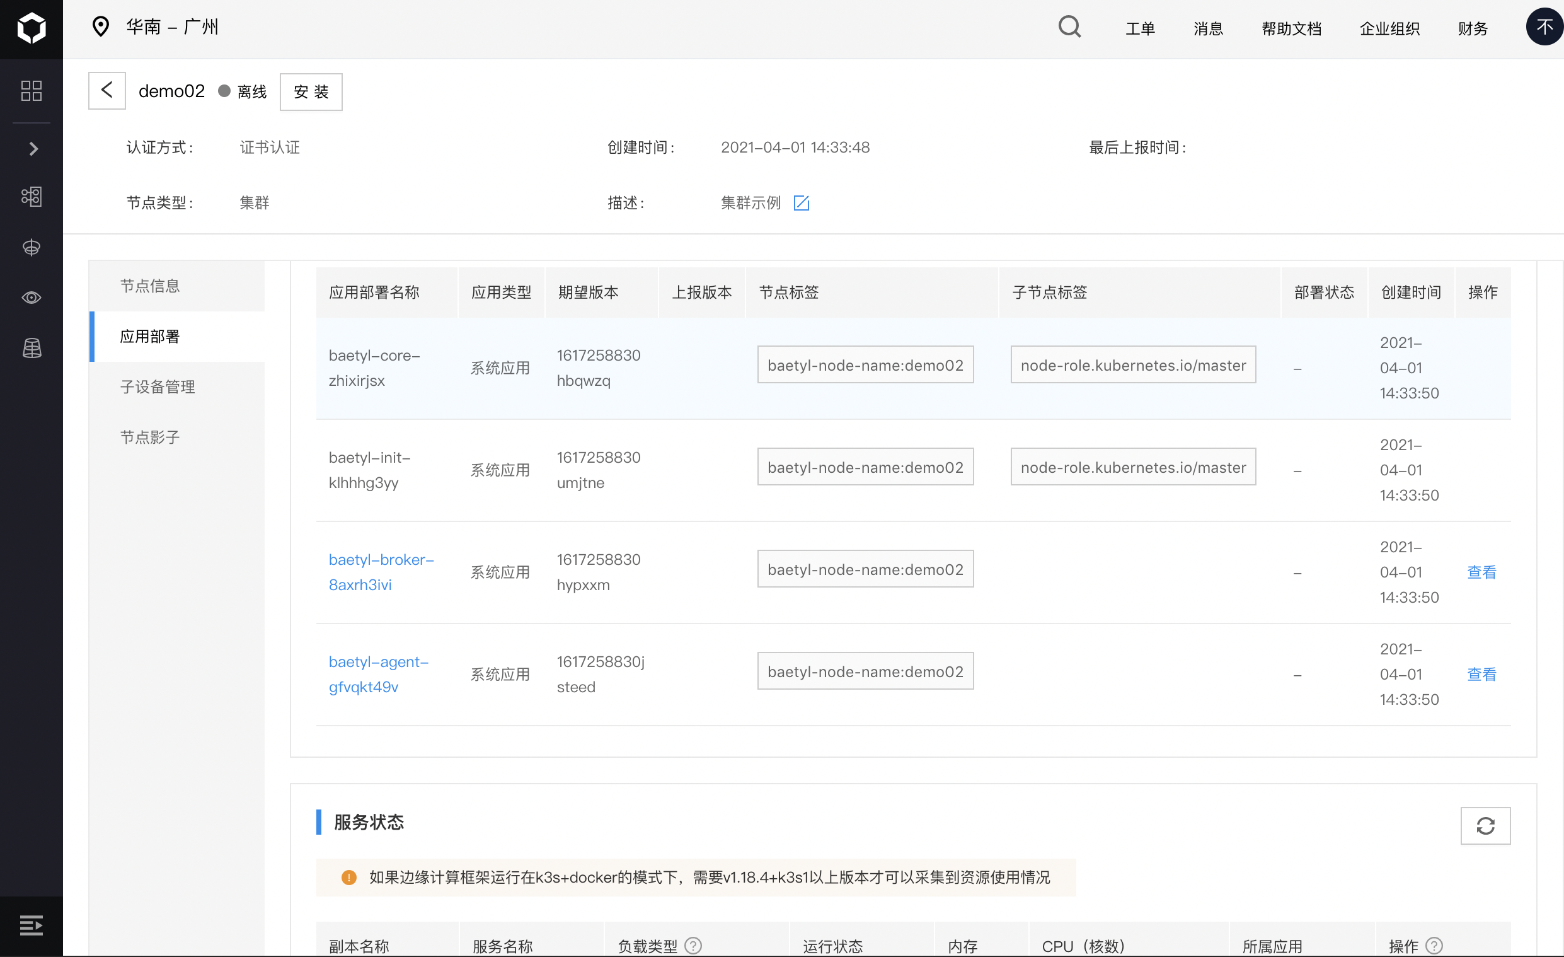
Task: Click 查看 for the baetyl-broker row
Action: point(1481,572)
